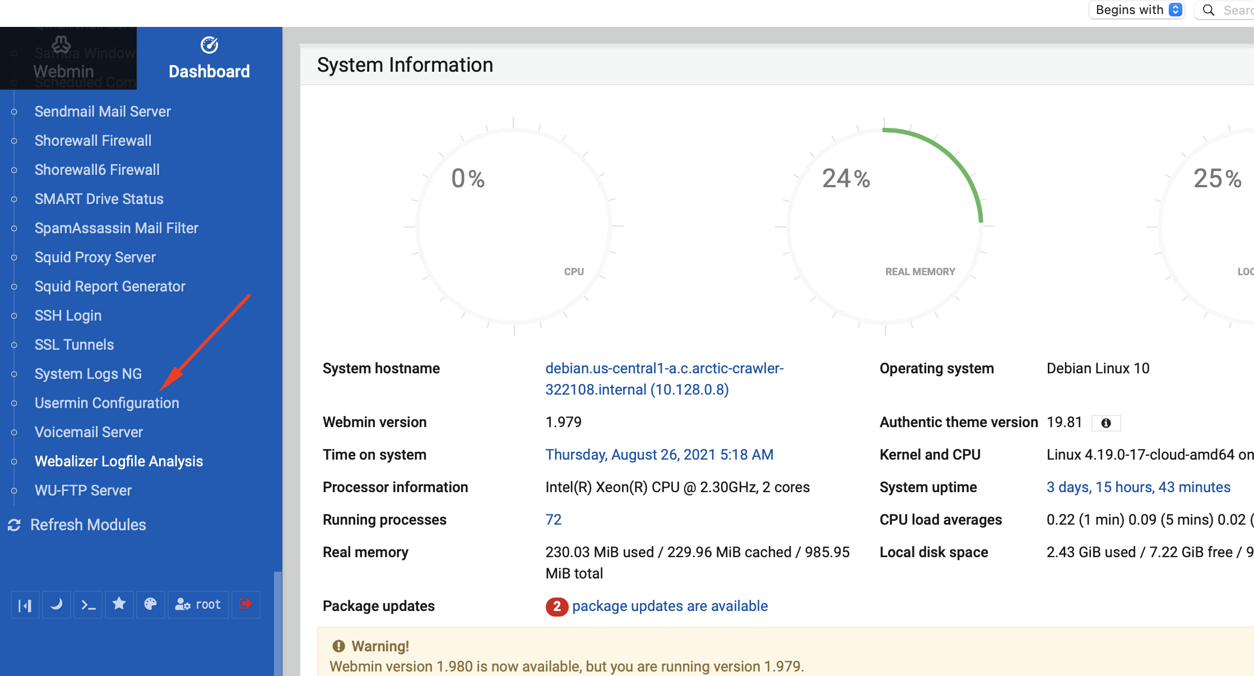This screenshot has width=1254, height=676.
Task: Click the Refresh Modules icon
Action: click(x=14, y=525)
